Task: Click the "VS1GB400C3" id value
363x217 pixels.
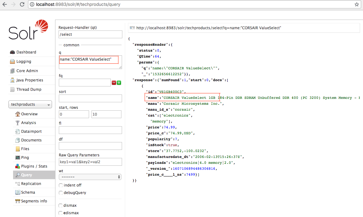Action: [x=170, y=92]
